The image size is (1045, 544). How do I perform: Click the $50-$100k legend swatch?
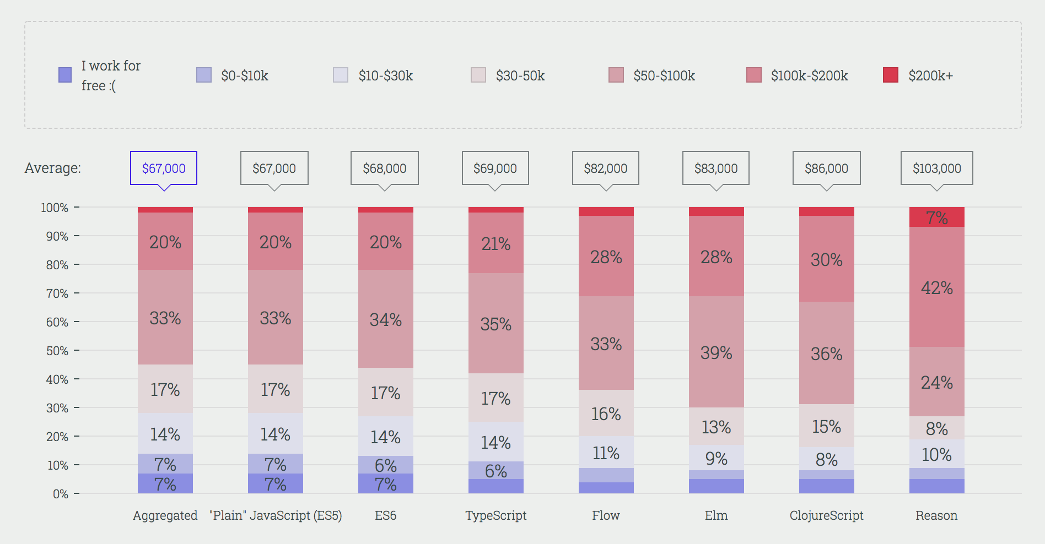coord(616,75)
